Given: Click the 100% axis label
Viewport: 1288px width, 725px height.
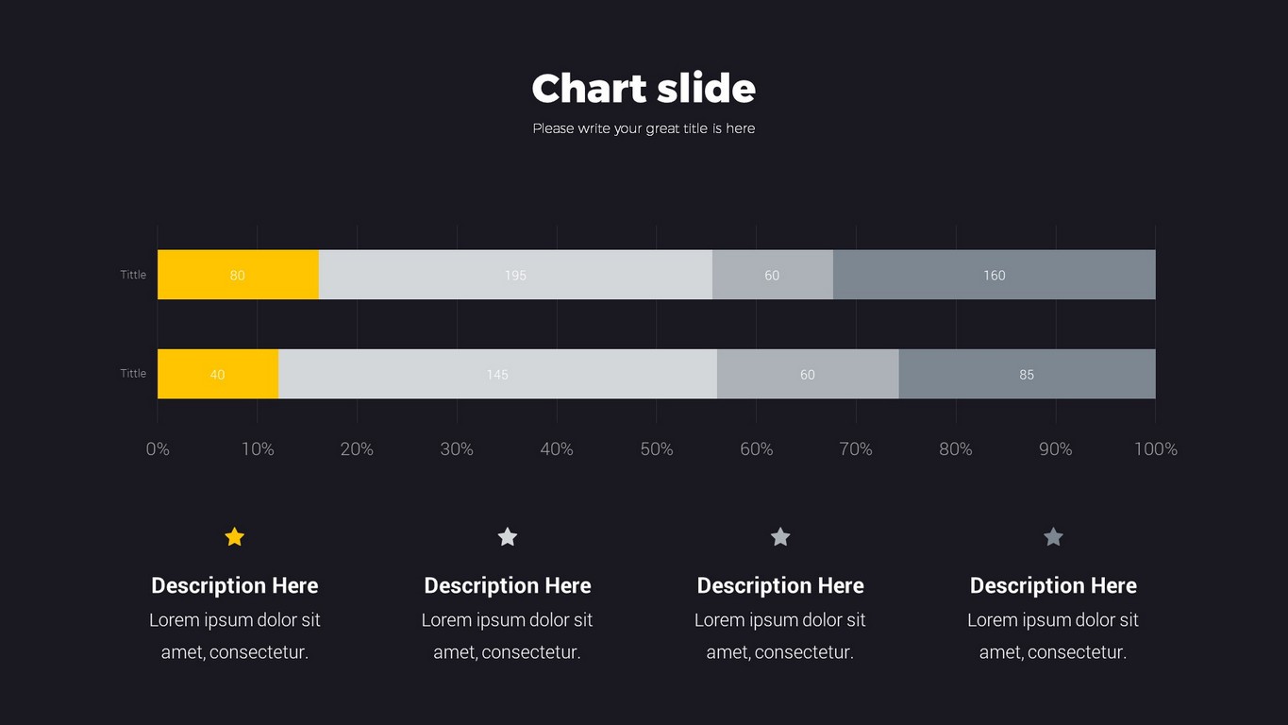Looking at the screenshot, I should 1155,449.
